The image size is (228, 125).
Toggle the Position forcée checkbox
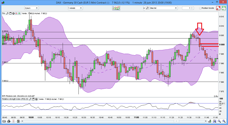point(200,8)
